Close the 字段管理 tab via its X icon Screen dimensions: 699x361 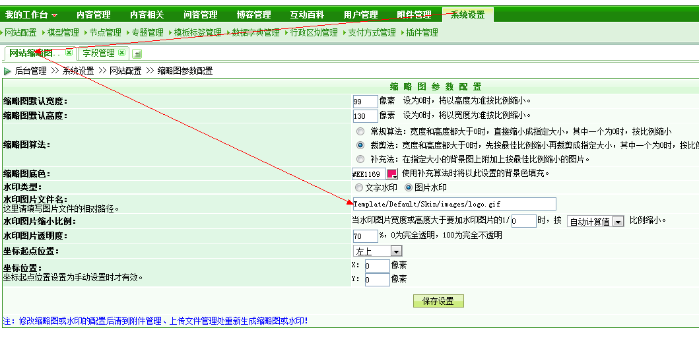(x=122, y=53)
